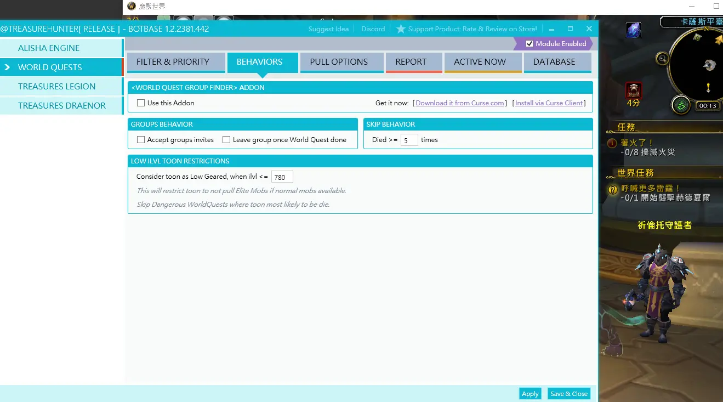The width and height of the screenshot is (723, 402).
Task: Close the TreasureHunter window
Action: (x=589, y=29)
